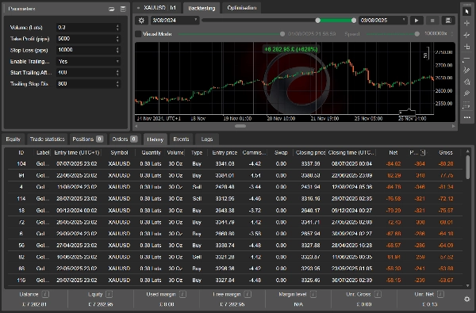Open the History tab
Screen dimensions: 476x313
click(x=155, y=139)
